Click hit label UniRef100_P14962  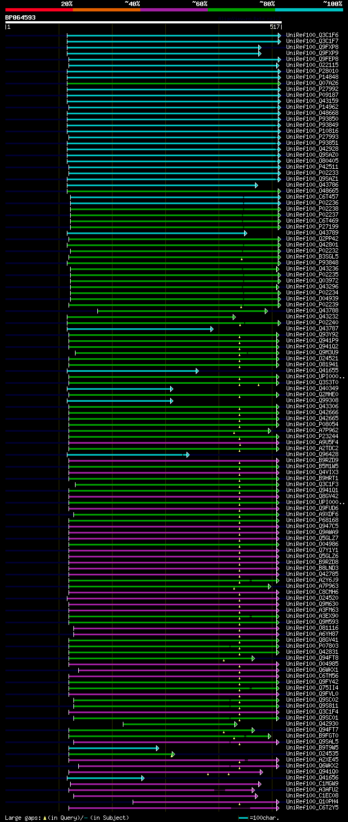click(x=312, y=107)
